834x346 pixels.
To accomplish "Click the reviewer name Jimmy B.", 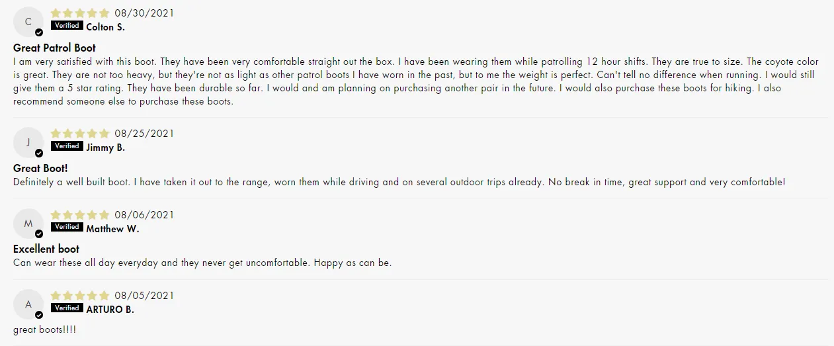I will click(x=105, y=148).
